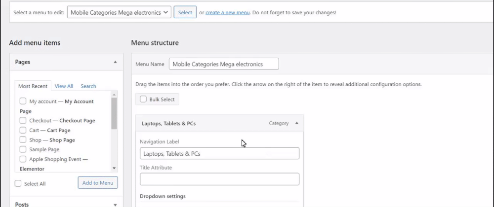Tick the Checkout page checkbox
Viewport: 494px width, 207px height.
tap(23, 120)
